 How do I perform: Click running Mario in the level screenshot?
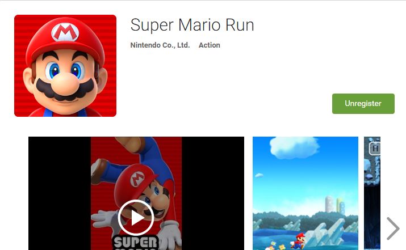tap(298, 241)
